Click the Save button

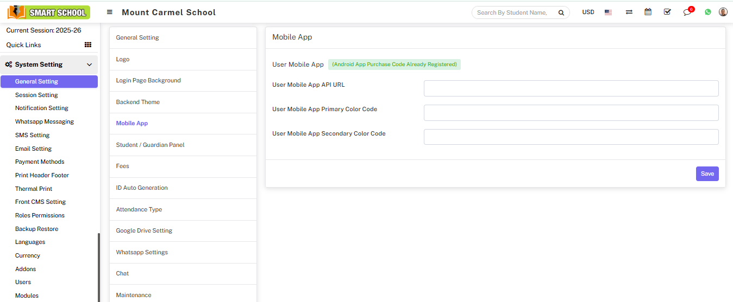pyautogui.click(x=707, y=174)
